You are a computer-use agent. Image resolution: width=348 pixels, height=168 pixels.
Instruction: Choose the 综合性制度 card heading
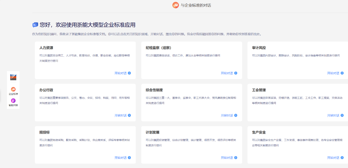154,90
